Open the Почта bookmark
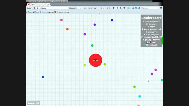 pos(36,12)
